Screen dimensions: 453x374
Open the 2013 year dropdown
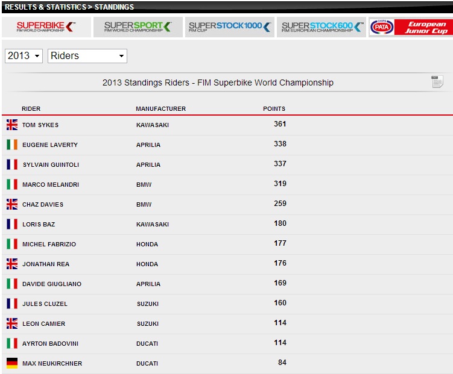tap(24, 56)
